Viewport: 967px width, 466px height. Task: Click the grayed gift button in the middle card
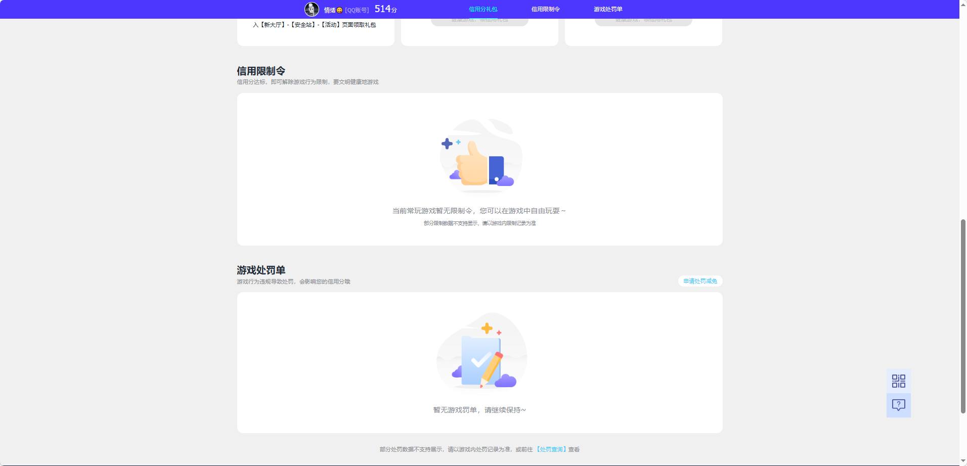(479, 19)
